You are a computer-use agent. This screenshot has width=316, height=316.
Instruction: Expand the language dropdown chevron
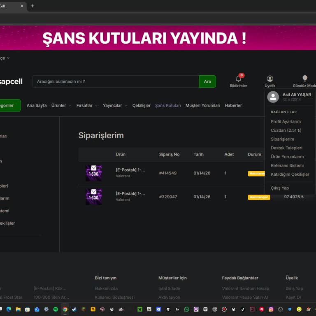[x=8, y=58]
